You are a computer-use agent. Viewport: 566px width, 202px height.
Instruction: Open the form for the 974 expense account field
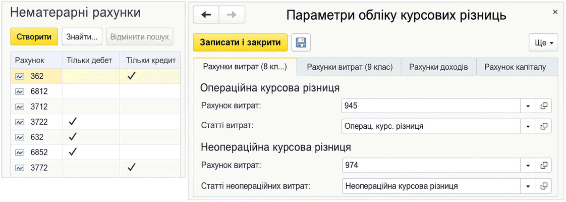coord(544,165)
